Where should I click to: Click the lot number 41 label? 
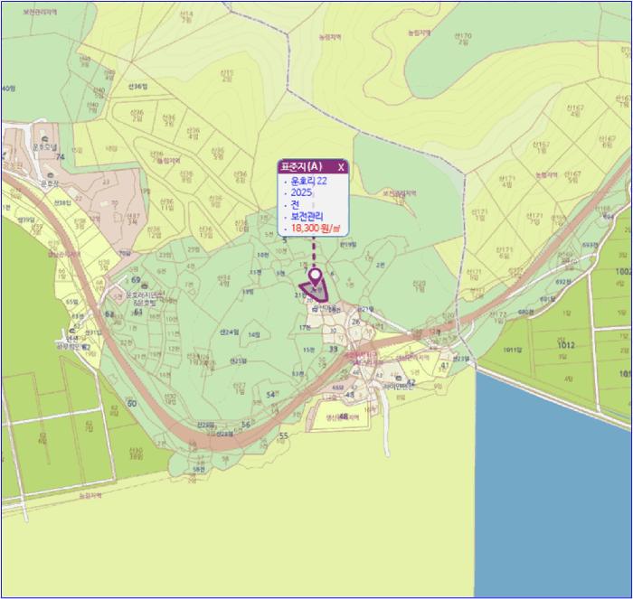pos(445,366)
